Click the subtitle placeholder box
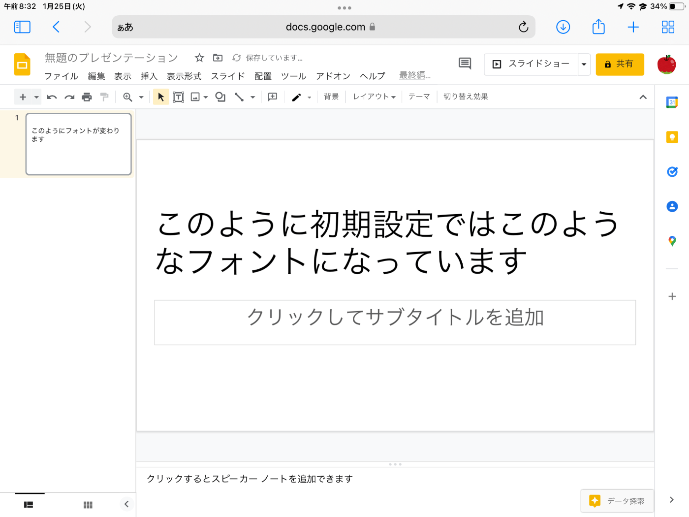This screenshot has height=517, width=689. [x=395, y=323]
